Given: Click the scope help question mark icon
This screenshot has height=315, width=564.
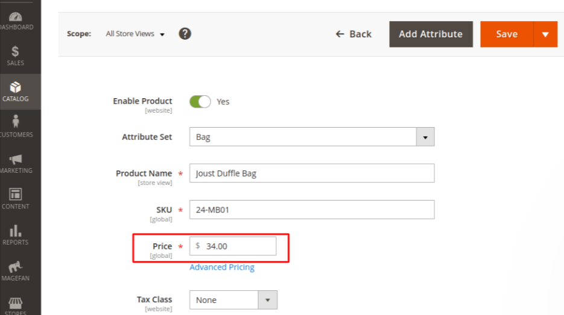Looking at the screenshot, I should click(x=185, y=34).
